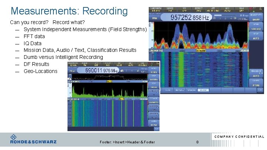Toggle AFC OFF in lower receiver
Image resolution: width=267 pixels, height=150 pixels.
[96, 64]
